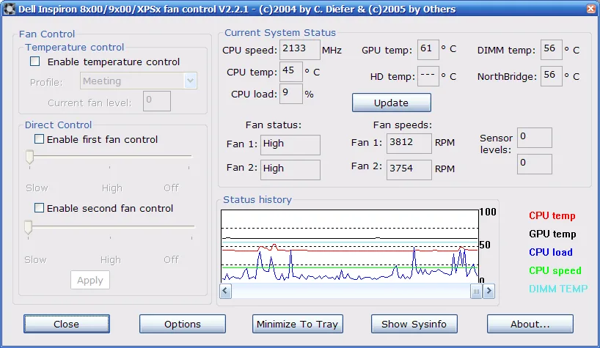Click the Close button at bottom left
The image size is (600, 348).
[x=67, y=324]
